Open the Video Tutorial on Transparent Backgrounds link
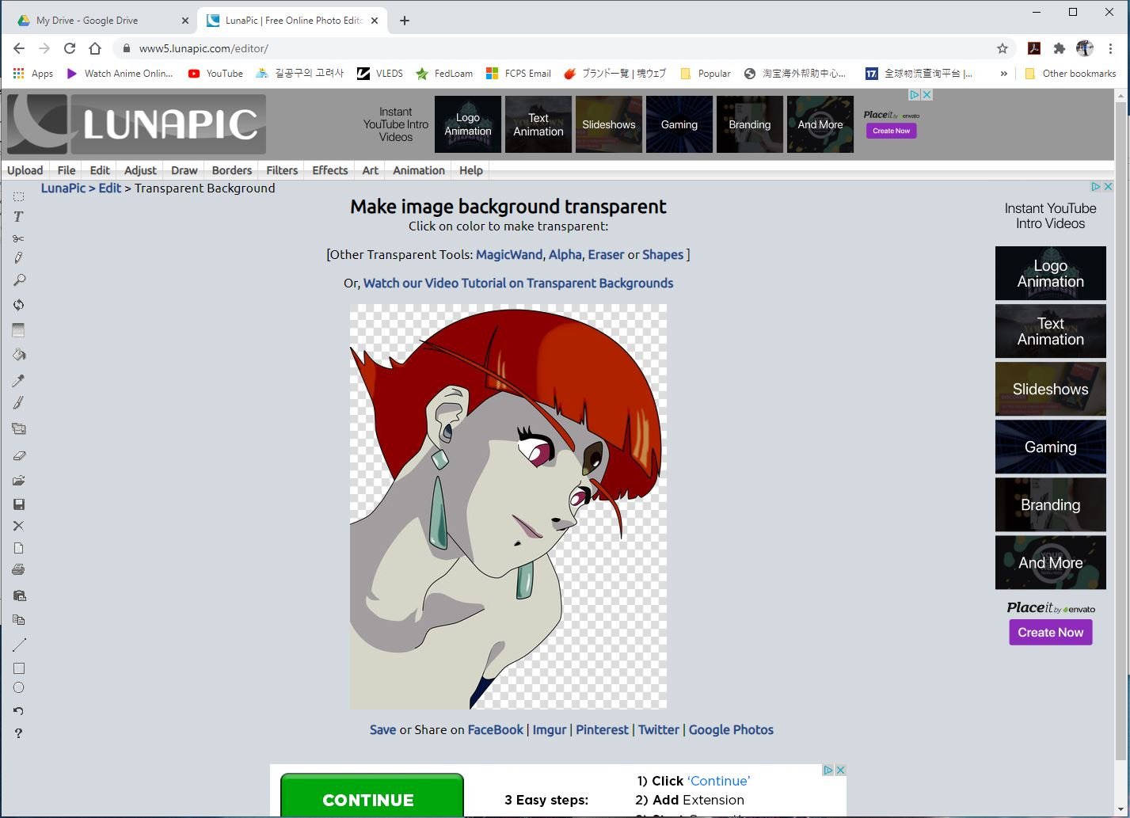The width and height of the screenshot is (1130, 818). pos(518,283)
